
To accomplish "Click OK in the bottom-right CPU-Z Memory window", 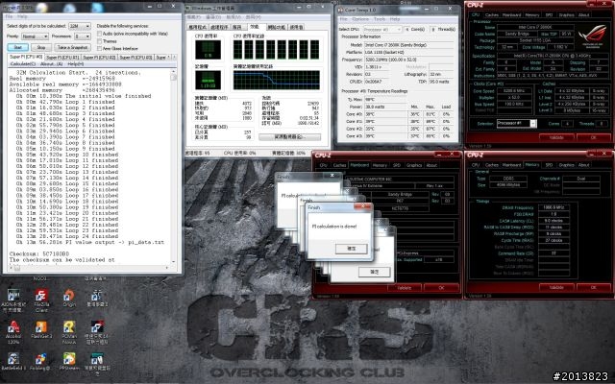I will [594, 288].
